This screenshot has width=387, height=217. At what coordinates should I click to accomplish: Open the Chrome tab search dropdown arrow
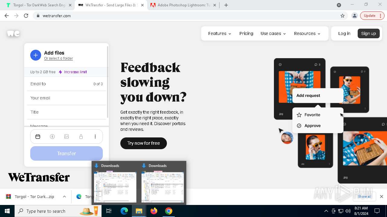[x=339, y=5]
